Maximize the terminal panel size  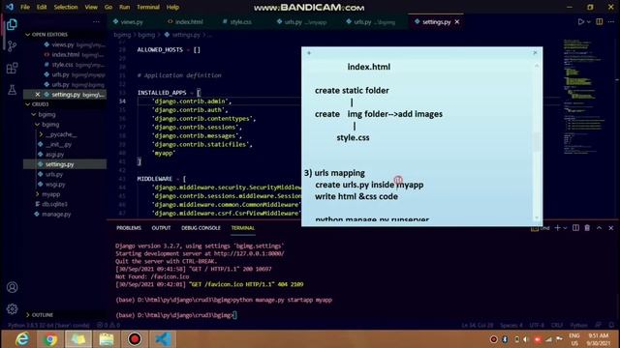[599, 228]
